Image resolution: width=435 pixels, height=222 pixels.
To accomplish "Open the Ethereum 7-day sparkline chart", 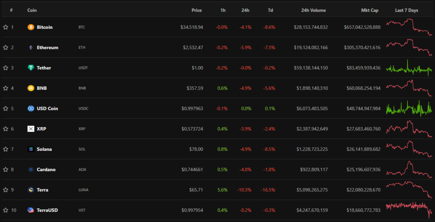I will [x=408, y=47].
